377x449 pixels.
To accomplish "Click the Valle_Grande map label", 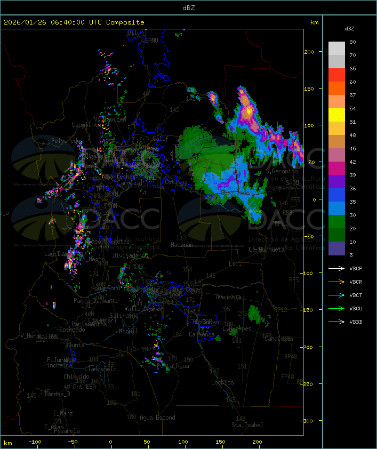I will pyautogui.click(x=144, y=309).
